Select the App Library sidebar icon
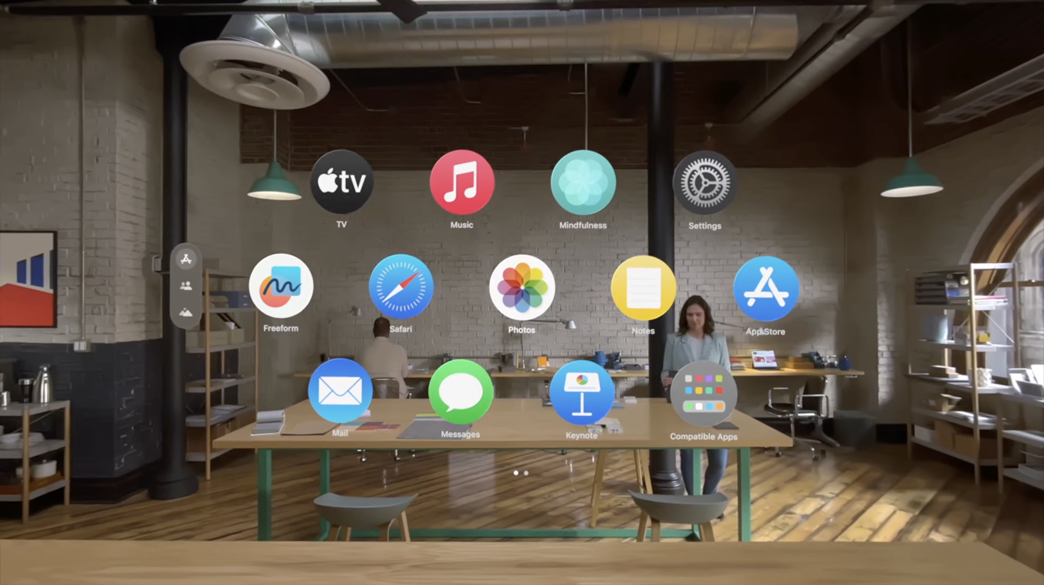Image resolution: width=1044 pixels, height=585 pixels. click(x=185, y=259)
